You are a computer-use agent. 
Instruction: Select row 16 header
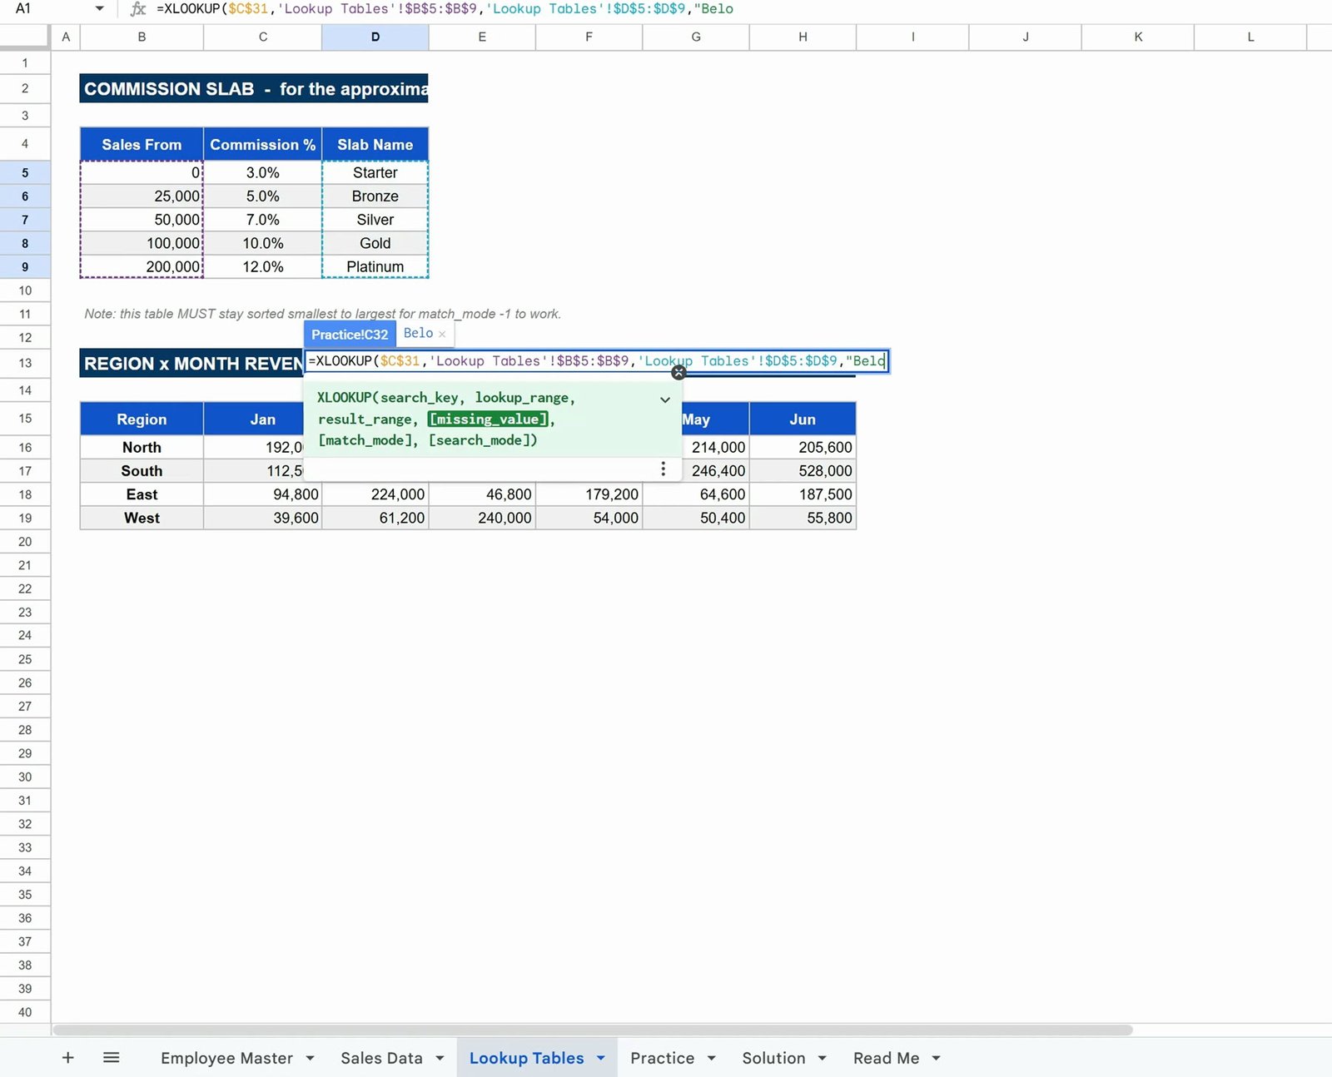tap(25, 447)
